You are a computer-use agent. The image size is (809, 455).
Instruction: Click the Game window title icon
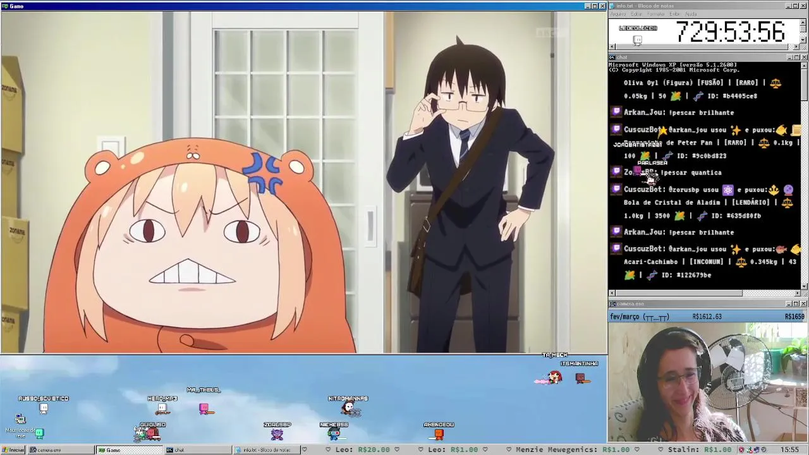click(x=4, y=6)
